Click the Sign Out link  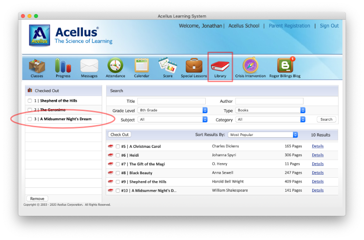(329, 26)
